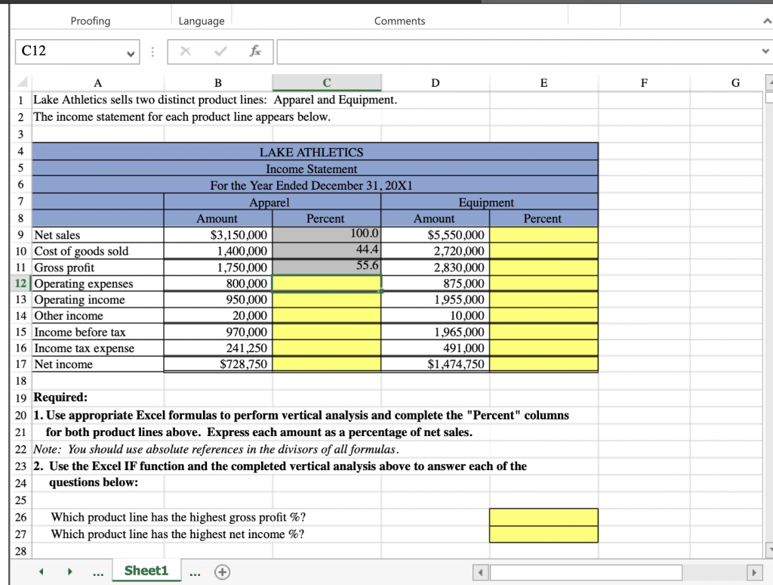Screen dimensions: 773x585
Task: Click the formula bar input field
Action: 518,52
